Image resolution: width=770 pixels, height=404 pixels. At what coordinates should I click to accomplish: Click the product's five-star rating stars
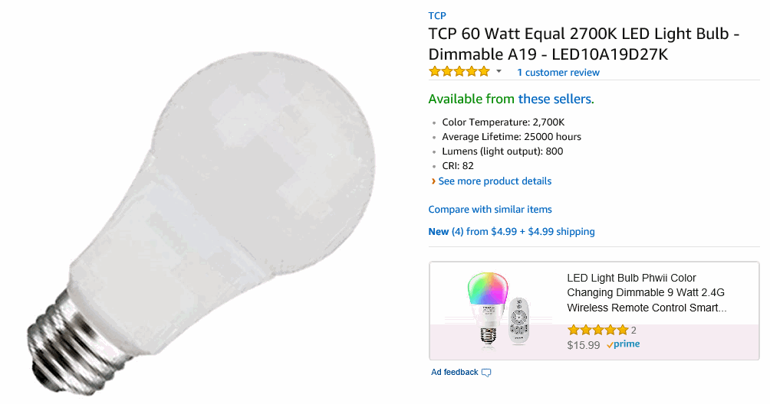[x=459, y=72]
